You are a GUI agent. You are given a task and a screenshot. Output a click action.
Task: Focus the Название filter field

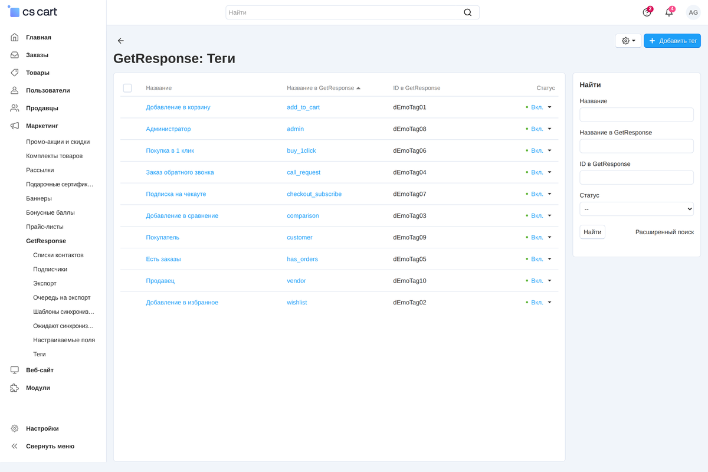click(637, 114)
